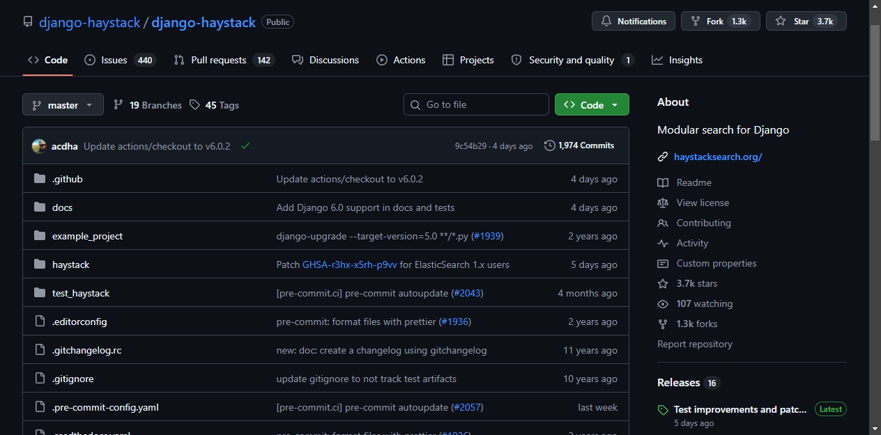The height and width of the screenshot is (435, 881).
Task: Open the master branch dropdown
Action: pos(63,105)
